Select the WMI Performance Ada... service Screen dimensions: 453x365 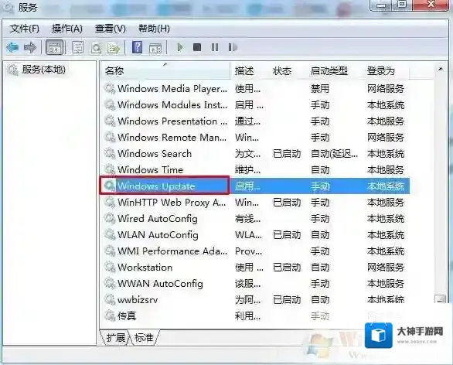pyautogui.click(x=172, y=251)
